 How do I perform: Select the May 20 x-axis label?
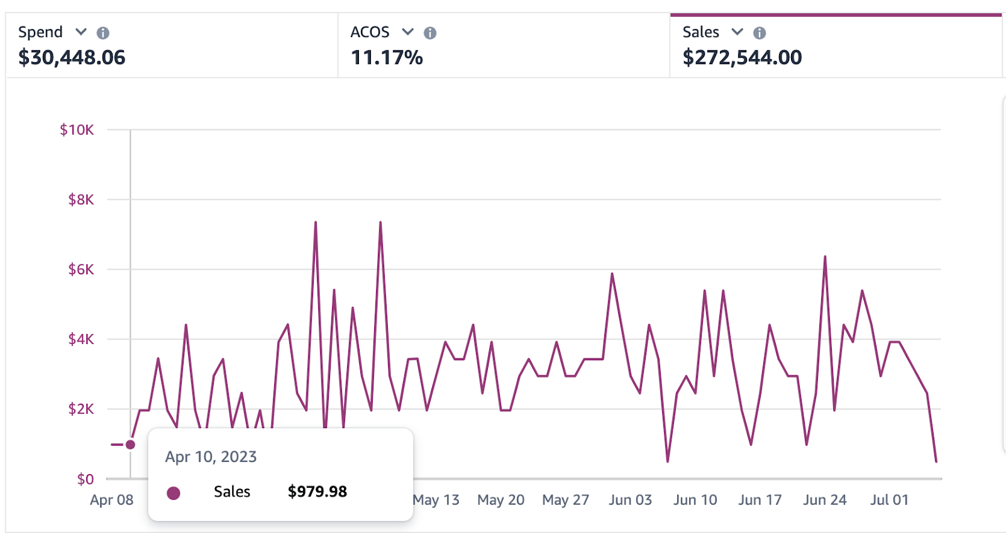[x=500, y=500]
